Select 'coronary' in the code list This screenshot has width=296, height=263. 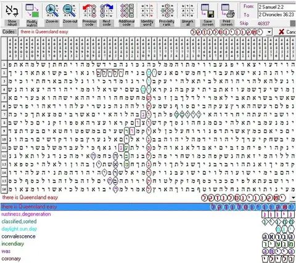[11, 259]
